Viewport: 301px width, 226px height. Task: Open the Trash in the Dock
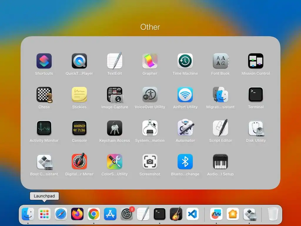tap(273, 214)
